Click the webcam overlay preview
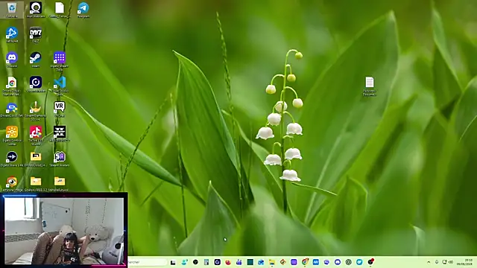477x268 pixels. (x=63, y=230)
